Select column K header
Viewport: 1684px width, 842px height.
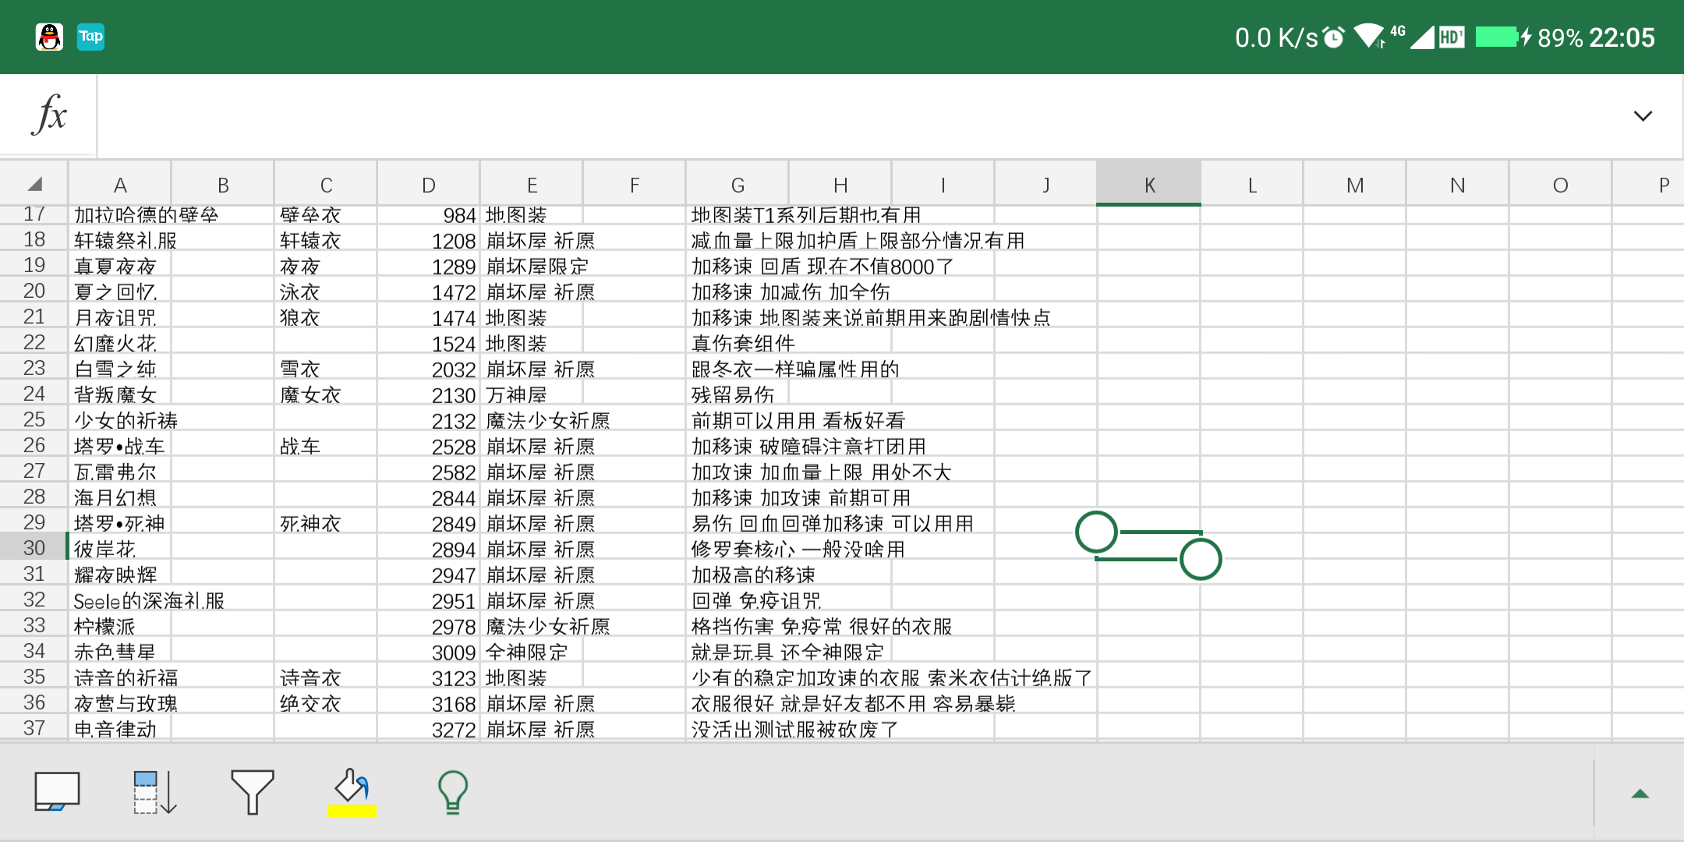pyautogui.click(x=1149, y=185)
